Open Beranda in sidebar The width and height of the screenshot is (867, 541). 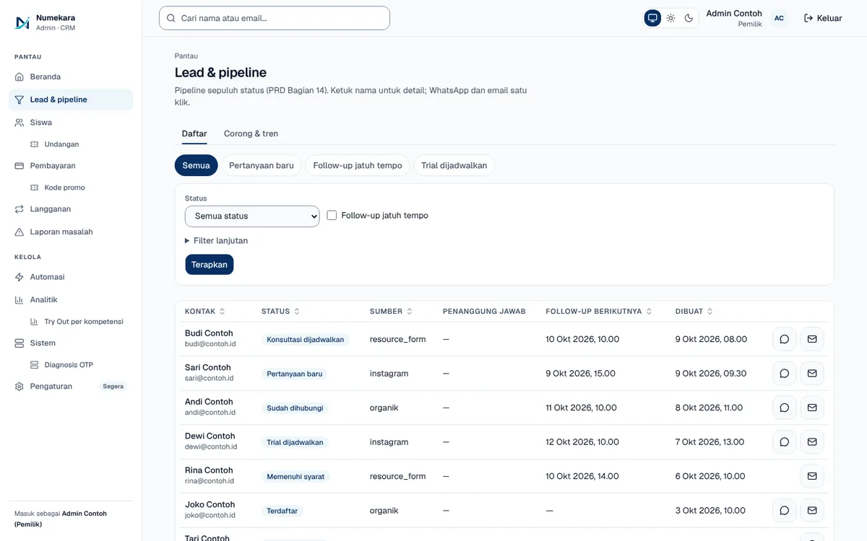71,76
